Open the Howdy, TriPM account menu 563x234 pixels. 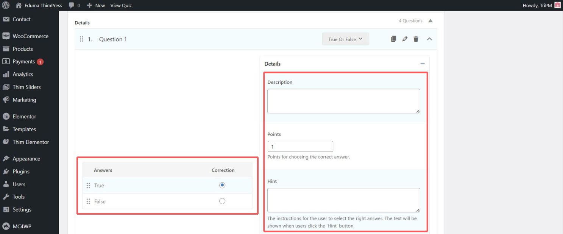tap(541, 5)
